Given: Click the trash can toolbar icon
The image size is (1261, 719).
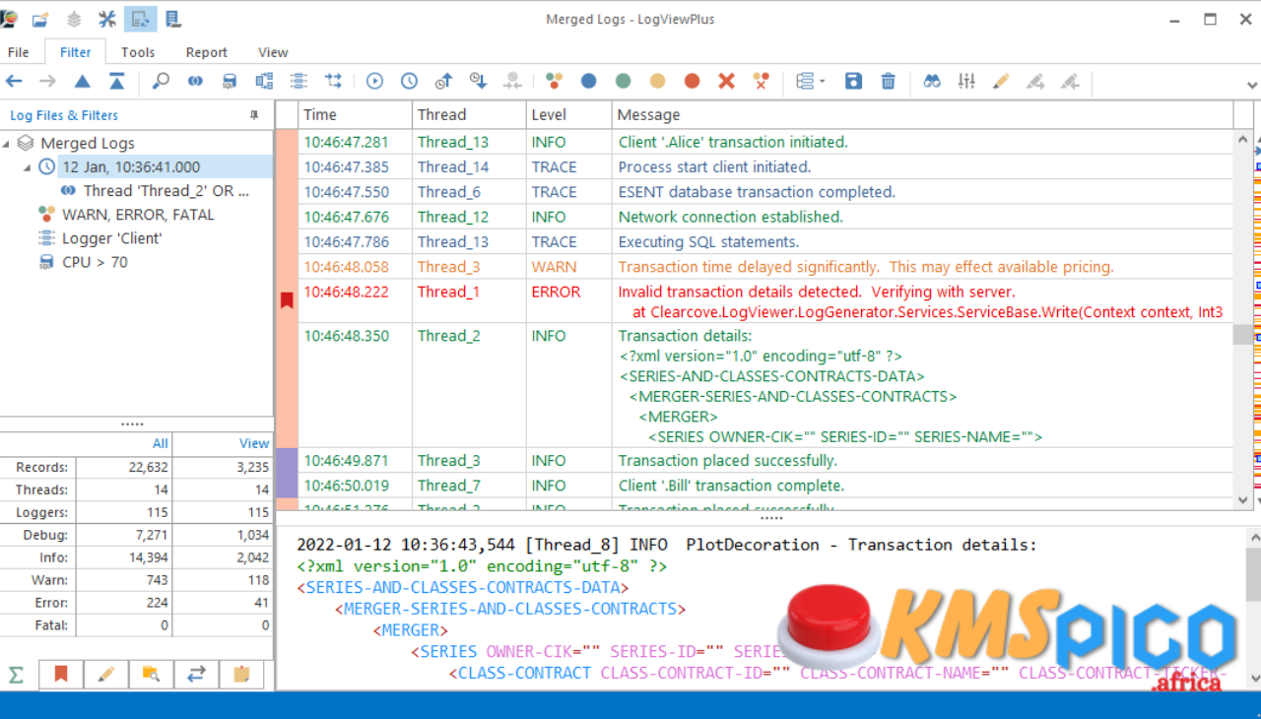Looking at the screenshot, I should (889, 81).
